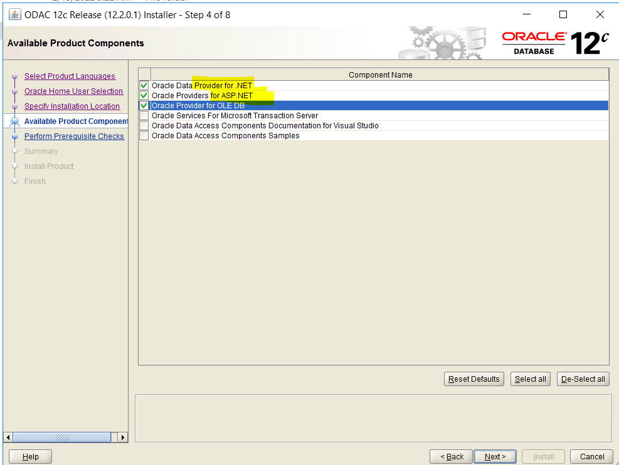Uncheck Oracle Provider for OLE DB checkbox

click(144, 106)
